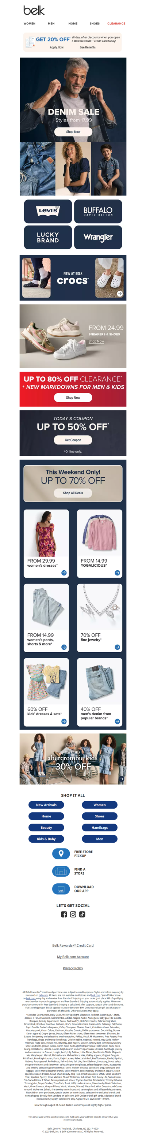Click the New Arrivals pill button

[46, 805]
